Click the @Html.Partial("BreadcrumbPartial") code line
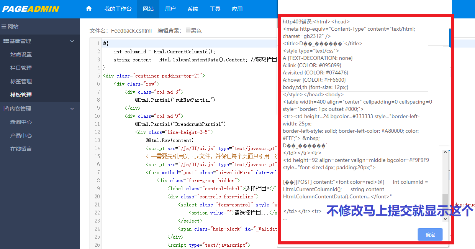The width and height of the screenshot is (475, 249). click(x=180, y=124)
